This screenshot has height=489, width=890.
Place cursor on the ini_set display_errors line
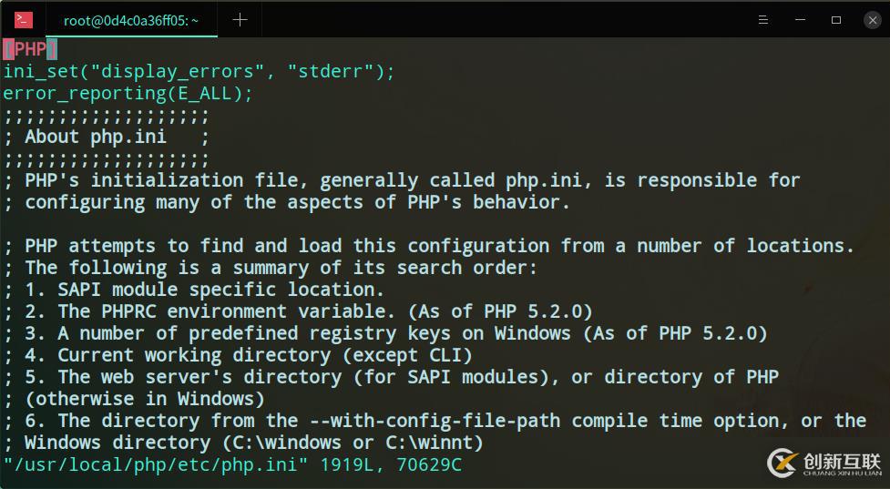pyautogui.click(x=199, y=71)
